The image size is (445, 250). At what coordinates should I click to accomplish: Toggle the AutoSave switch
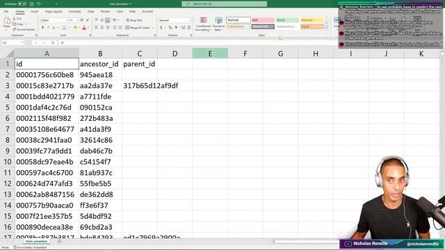pos(22,4)
